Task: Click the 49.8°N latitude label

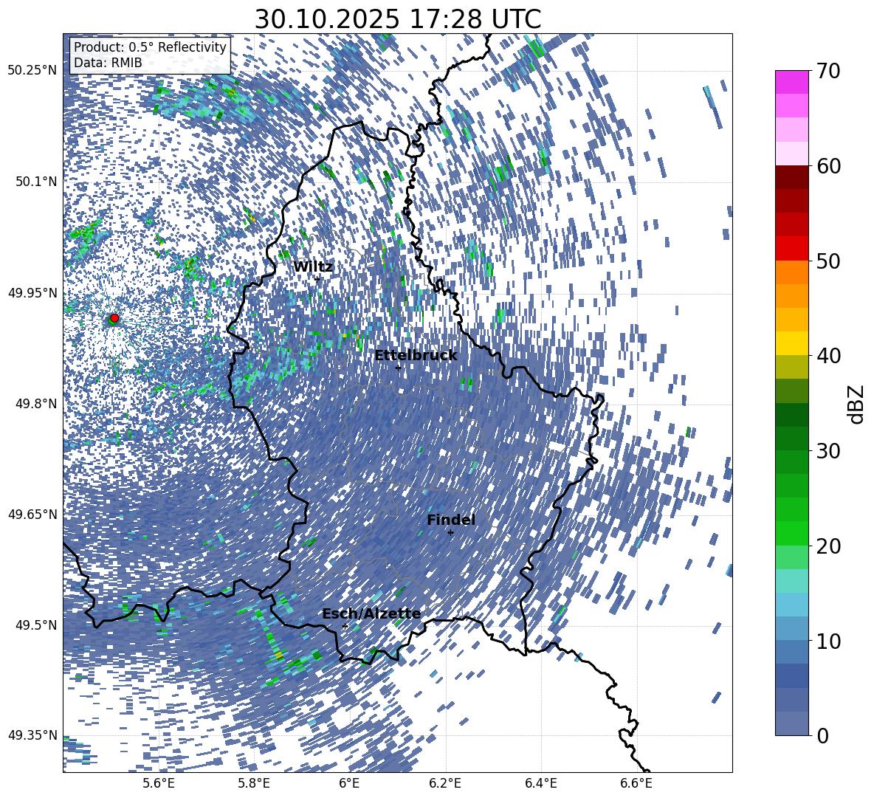Action: [x=35, y=404]
